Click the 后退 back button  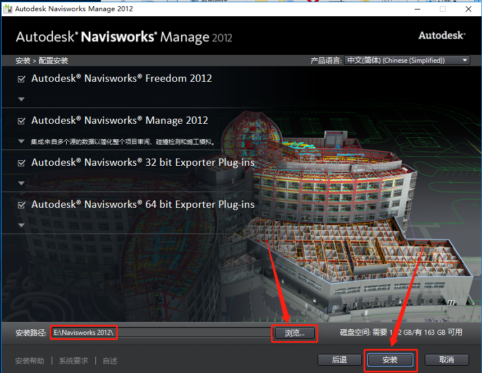[339, 360]
